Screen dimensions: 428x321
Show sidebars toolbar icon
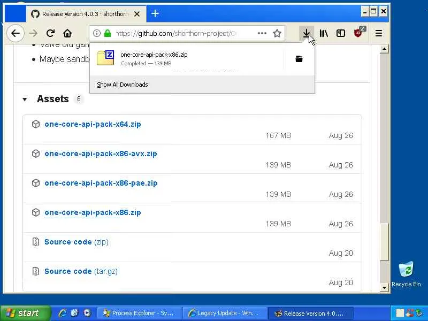[x=341, y=33]
